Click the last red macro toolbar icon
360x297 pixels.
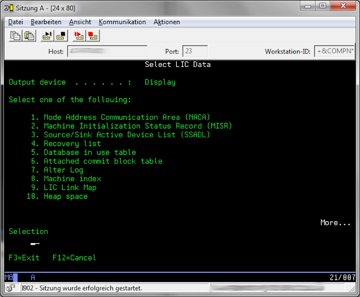pos(93,36)
